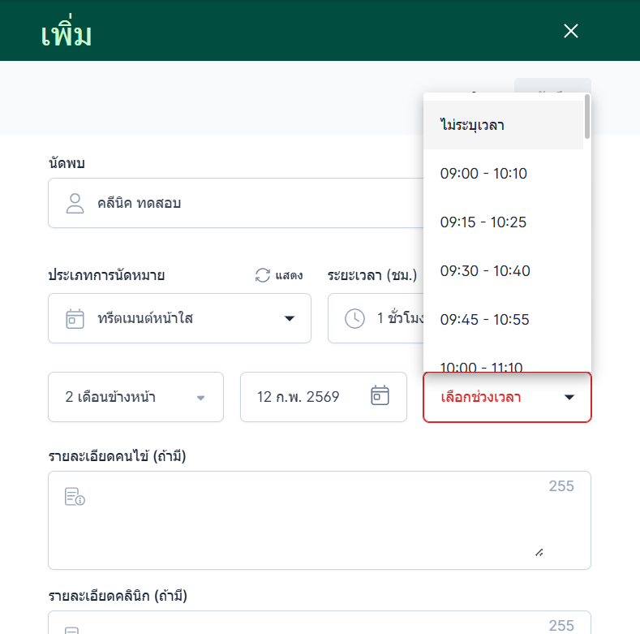Image resolution: width=640 pixels, height=634 pixels.
Task: Expand the ทรีตเมนต์หน้าใส appointment type dropdown
Action: pyautogui.click(x=290, y=318)
